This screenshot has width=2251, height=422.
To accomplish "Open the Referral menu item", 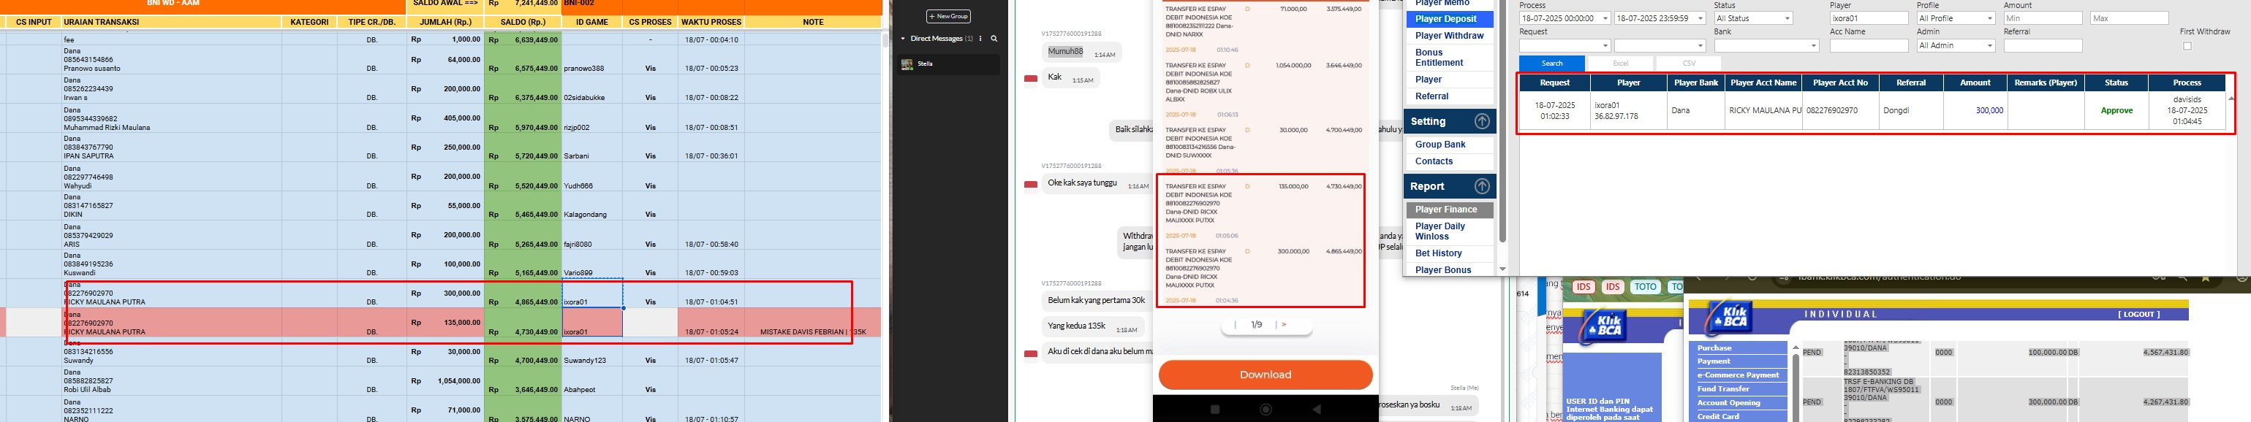I will click(1450, 96).
